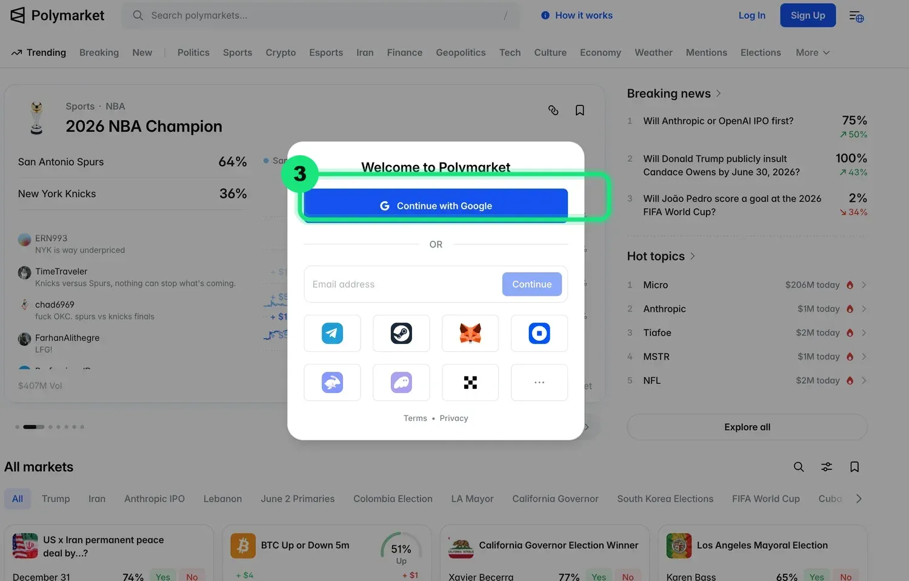
Task: Open Micro hot topic chevron
Action: (x=864, y=285)
